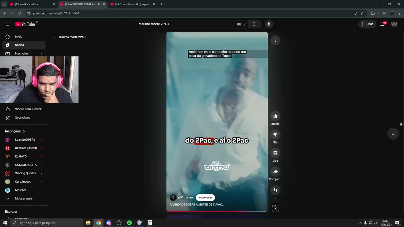The width and height of the screenshot is (404, 227).
Task: Bookmark this page with the star
Action: [x=362, y=13]
